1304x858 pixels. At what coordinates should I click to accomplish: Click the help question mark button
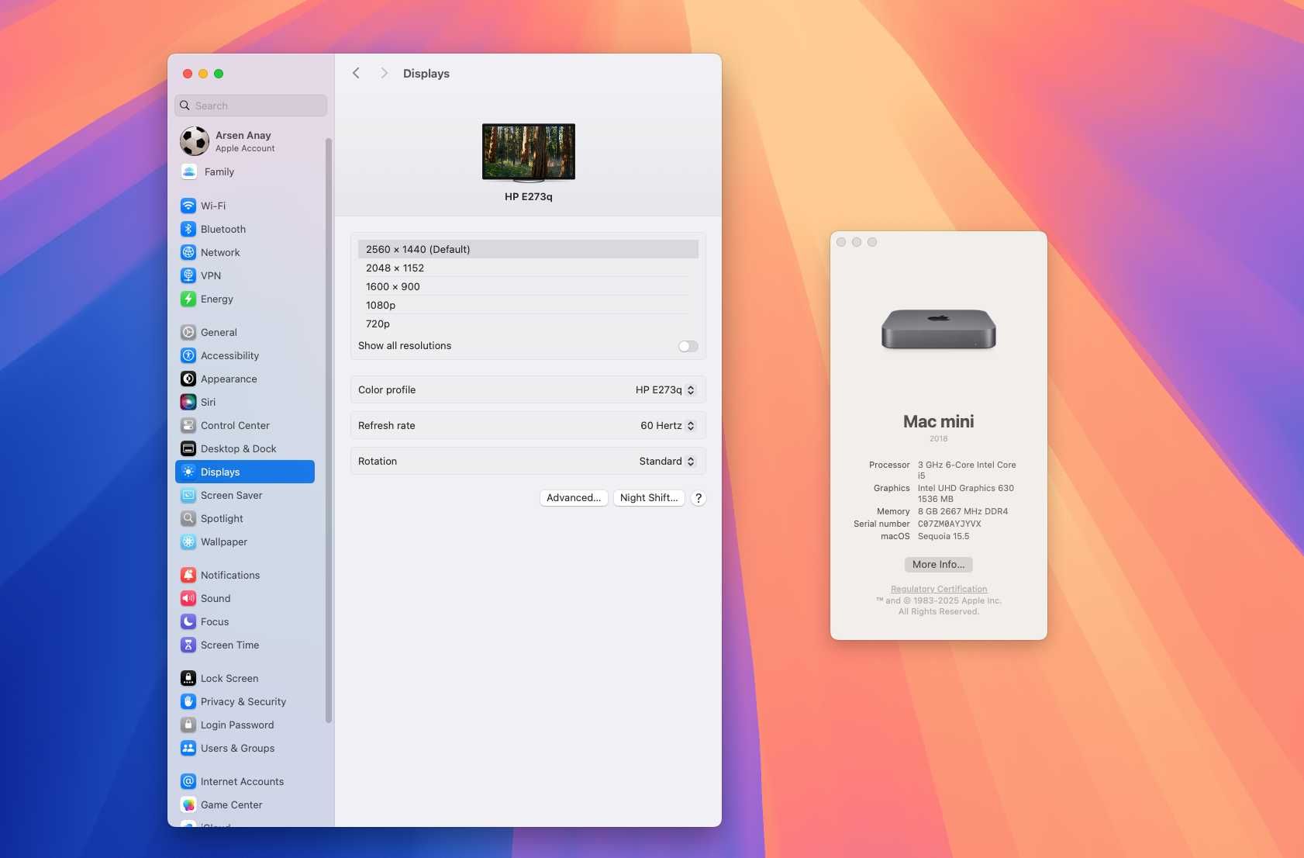click(699, 498)
